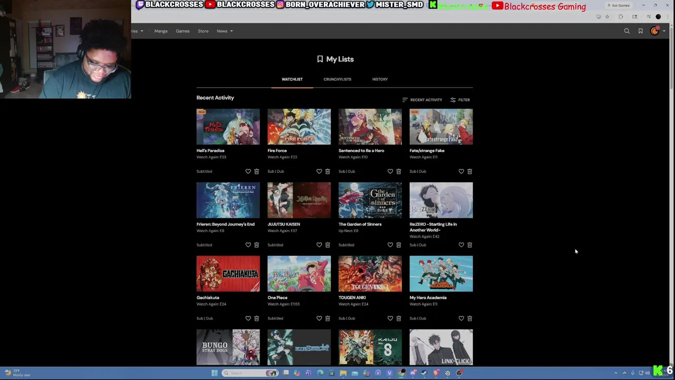Open the watchlist bookmark icon in header
Image resolution: width=675 pixels, height=380 pixels.
tap(641, 31)
